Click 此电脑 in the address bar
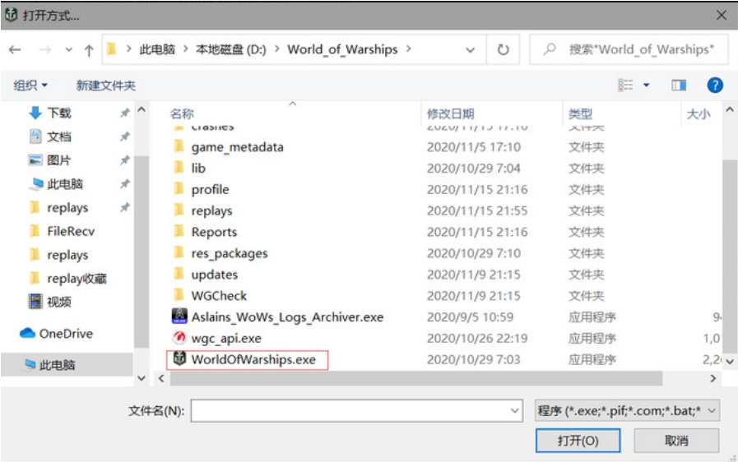Viewport: 738px width, 462px height. [157, 49]
